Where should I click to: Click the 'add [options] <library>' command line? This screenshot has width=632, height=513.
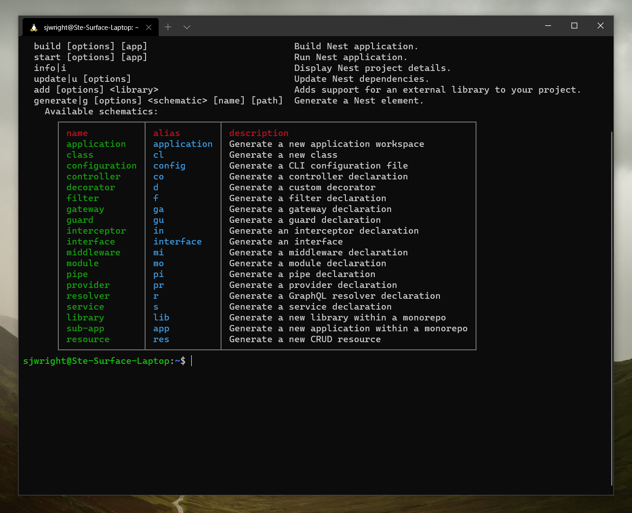[96, 90]
